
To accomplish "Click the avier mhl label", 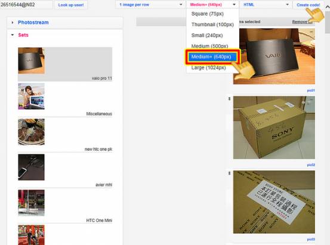I will tap(104, 185).
